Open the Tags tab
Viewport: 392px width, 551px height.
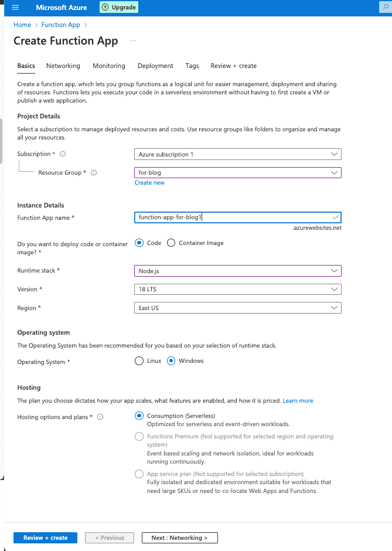click(192, 66)
